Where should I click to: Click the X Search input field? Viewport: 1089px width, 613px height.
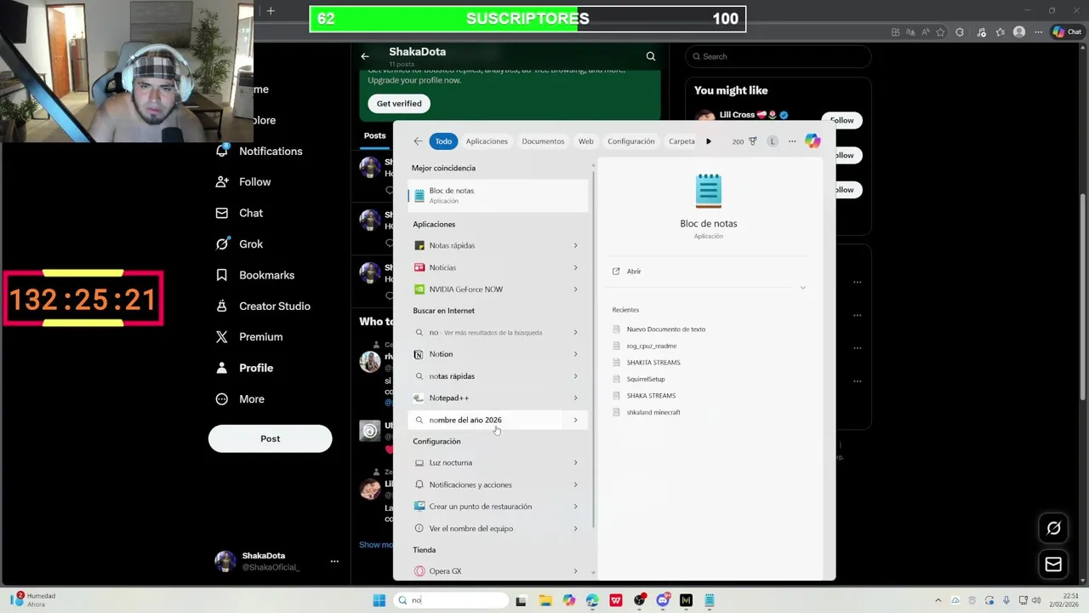[778, 56]
